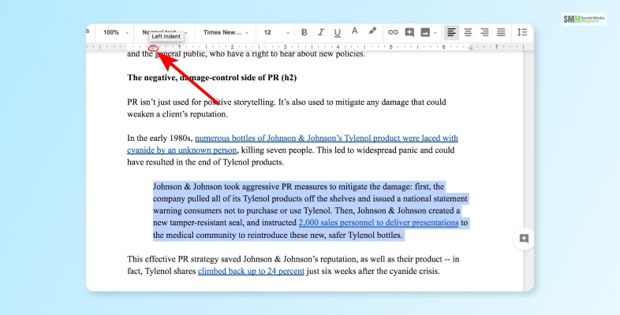This screenshot has height=315, width=620.
Task: Open the font size 12 dropdown
Action: (276, 33)
